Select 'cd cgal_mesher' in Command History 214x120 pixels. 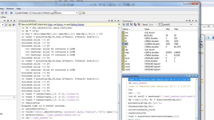click(x=137, y=83)
